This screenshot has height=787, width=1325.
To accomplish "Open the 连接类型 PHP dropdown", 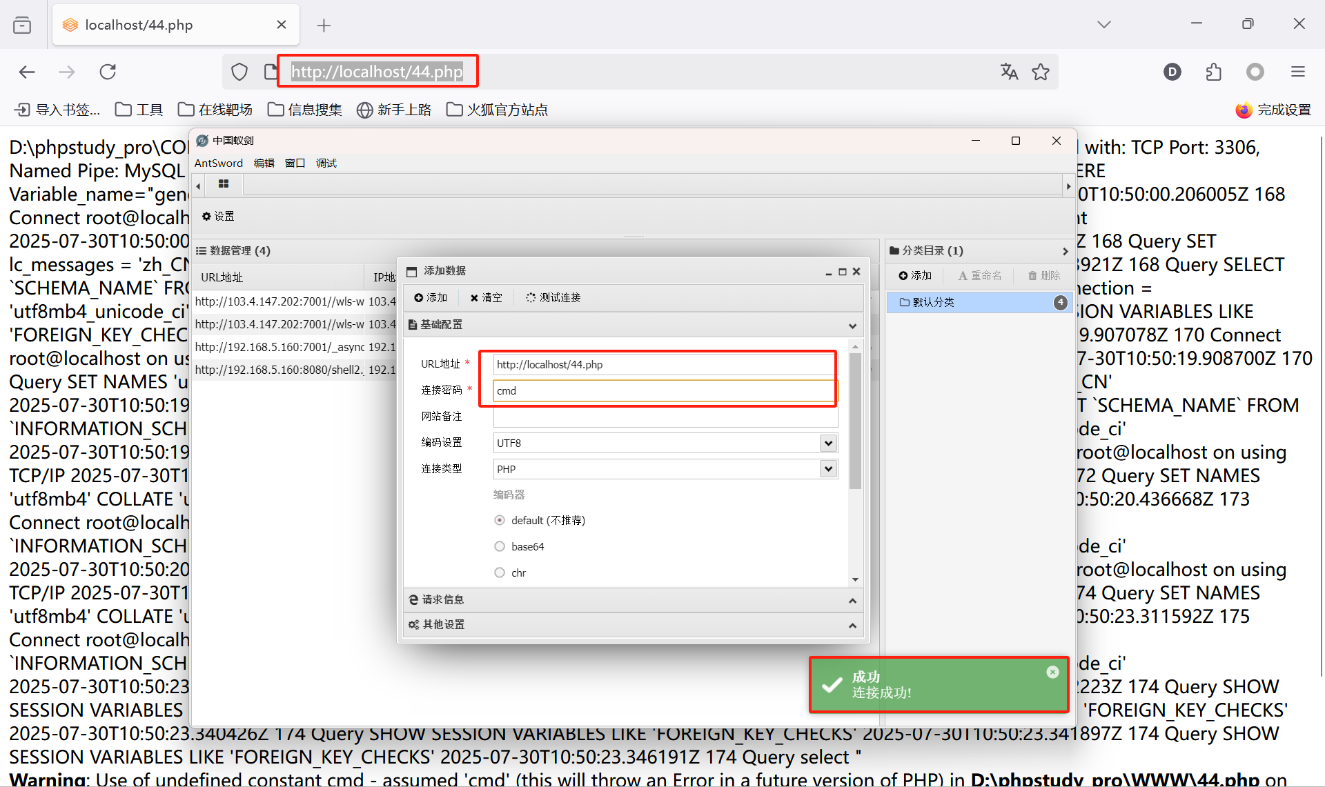I will [828, 469].
